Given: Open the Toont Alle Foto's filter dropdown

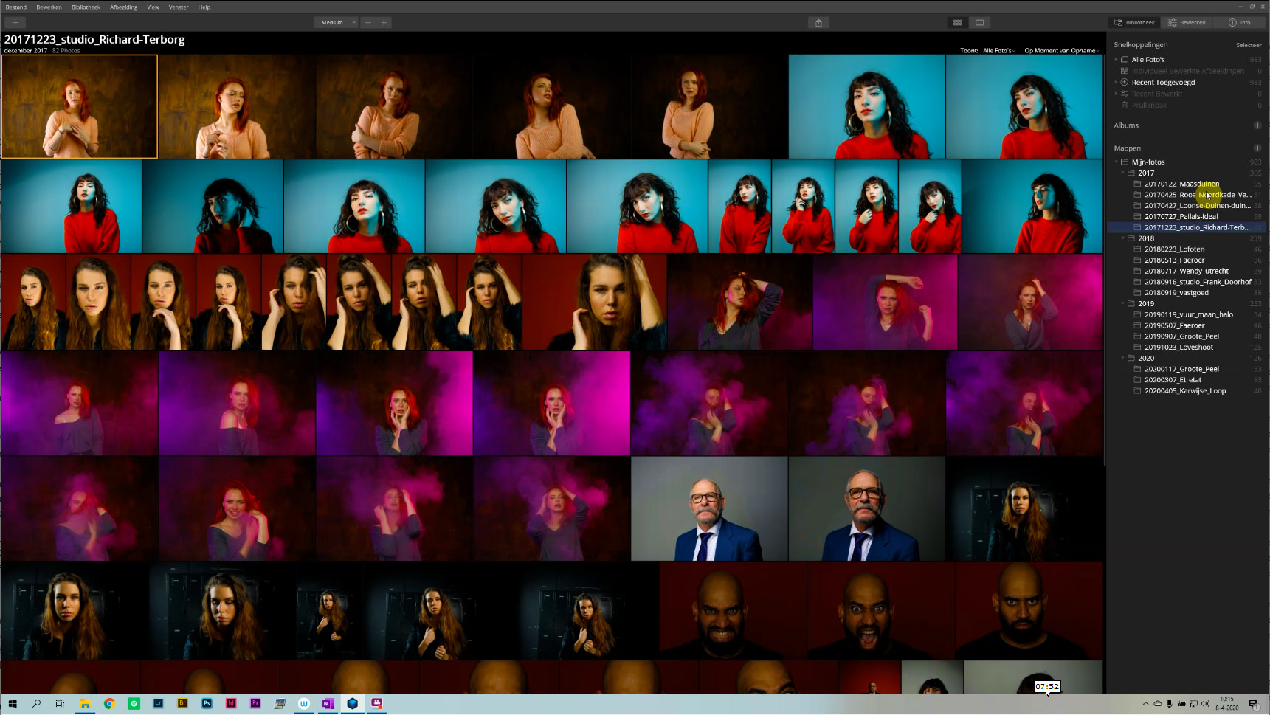Looking at the screenshot, I should tap(998, 51).
